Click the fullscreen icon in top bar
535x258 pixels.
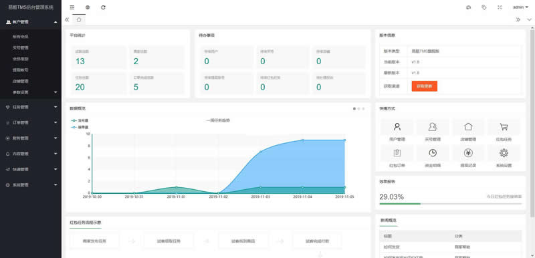[500, 7]
